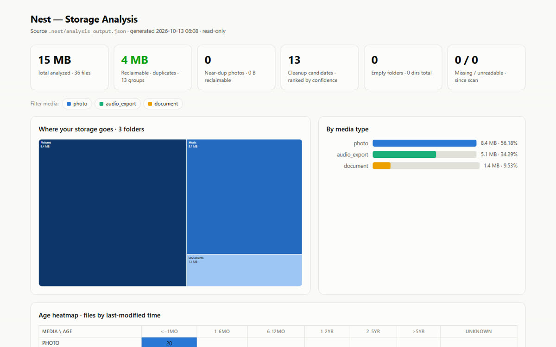Click the document bar in By media type
556x347 pixels.
(426, 166)
